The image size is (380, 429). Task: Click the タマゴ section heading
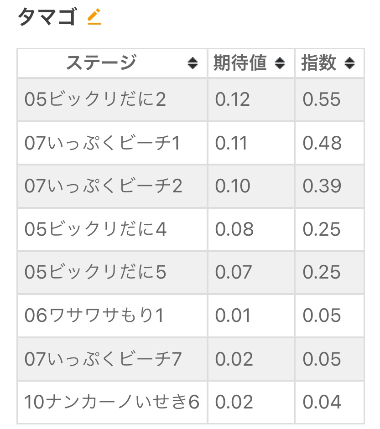coord(47,18)
